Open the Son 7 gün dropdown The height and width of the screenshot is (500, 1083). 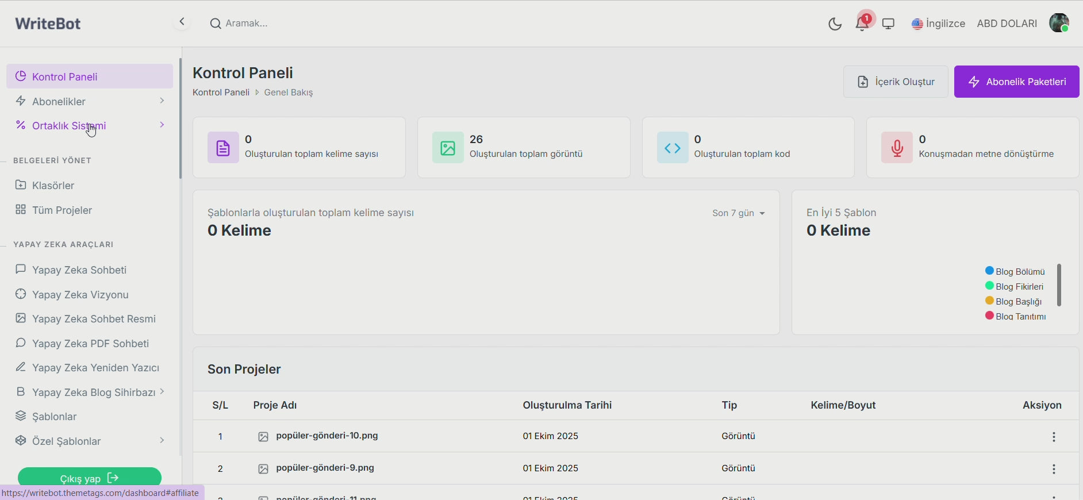click(738, 213)
